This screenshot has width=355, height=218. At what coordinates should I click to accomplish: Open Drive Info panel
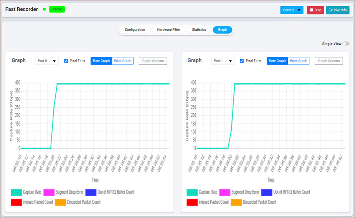pyautogui.click(x=338, y=10)
